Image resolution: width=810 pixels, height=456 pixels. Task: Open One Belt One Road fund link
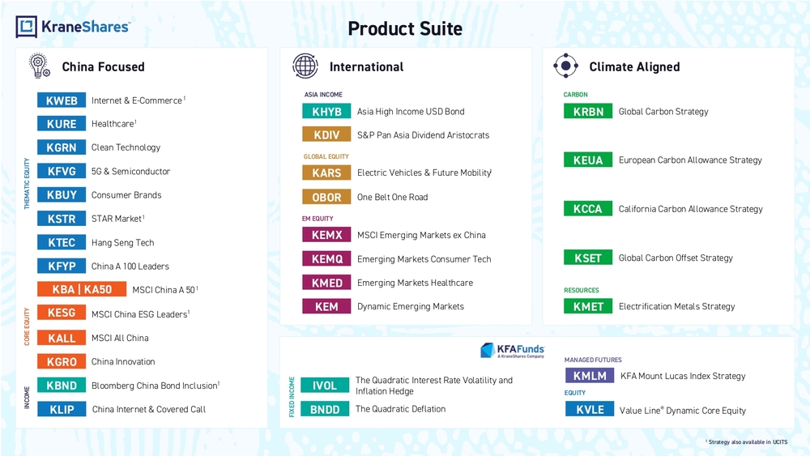(392, 198)
